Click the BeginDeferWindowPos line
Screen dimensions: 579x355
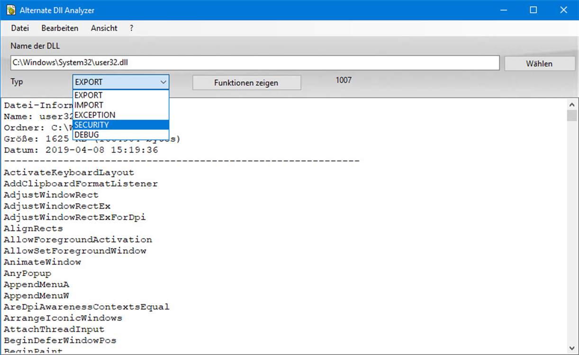tap(60, 341)
